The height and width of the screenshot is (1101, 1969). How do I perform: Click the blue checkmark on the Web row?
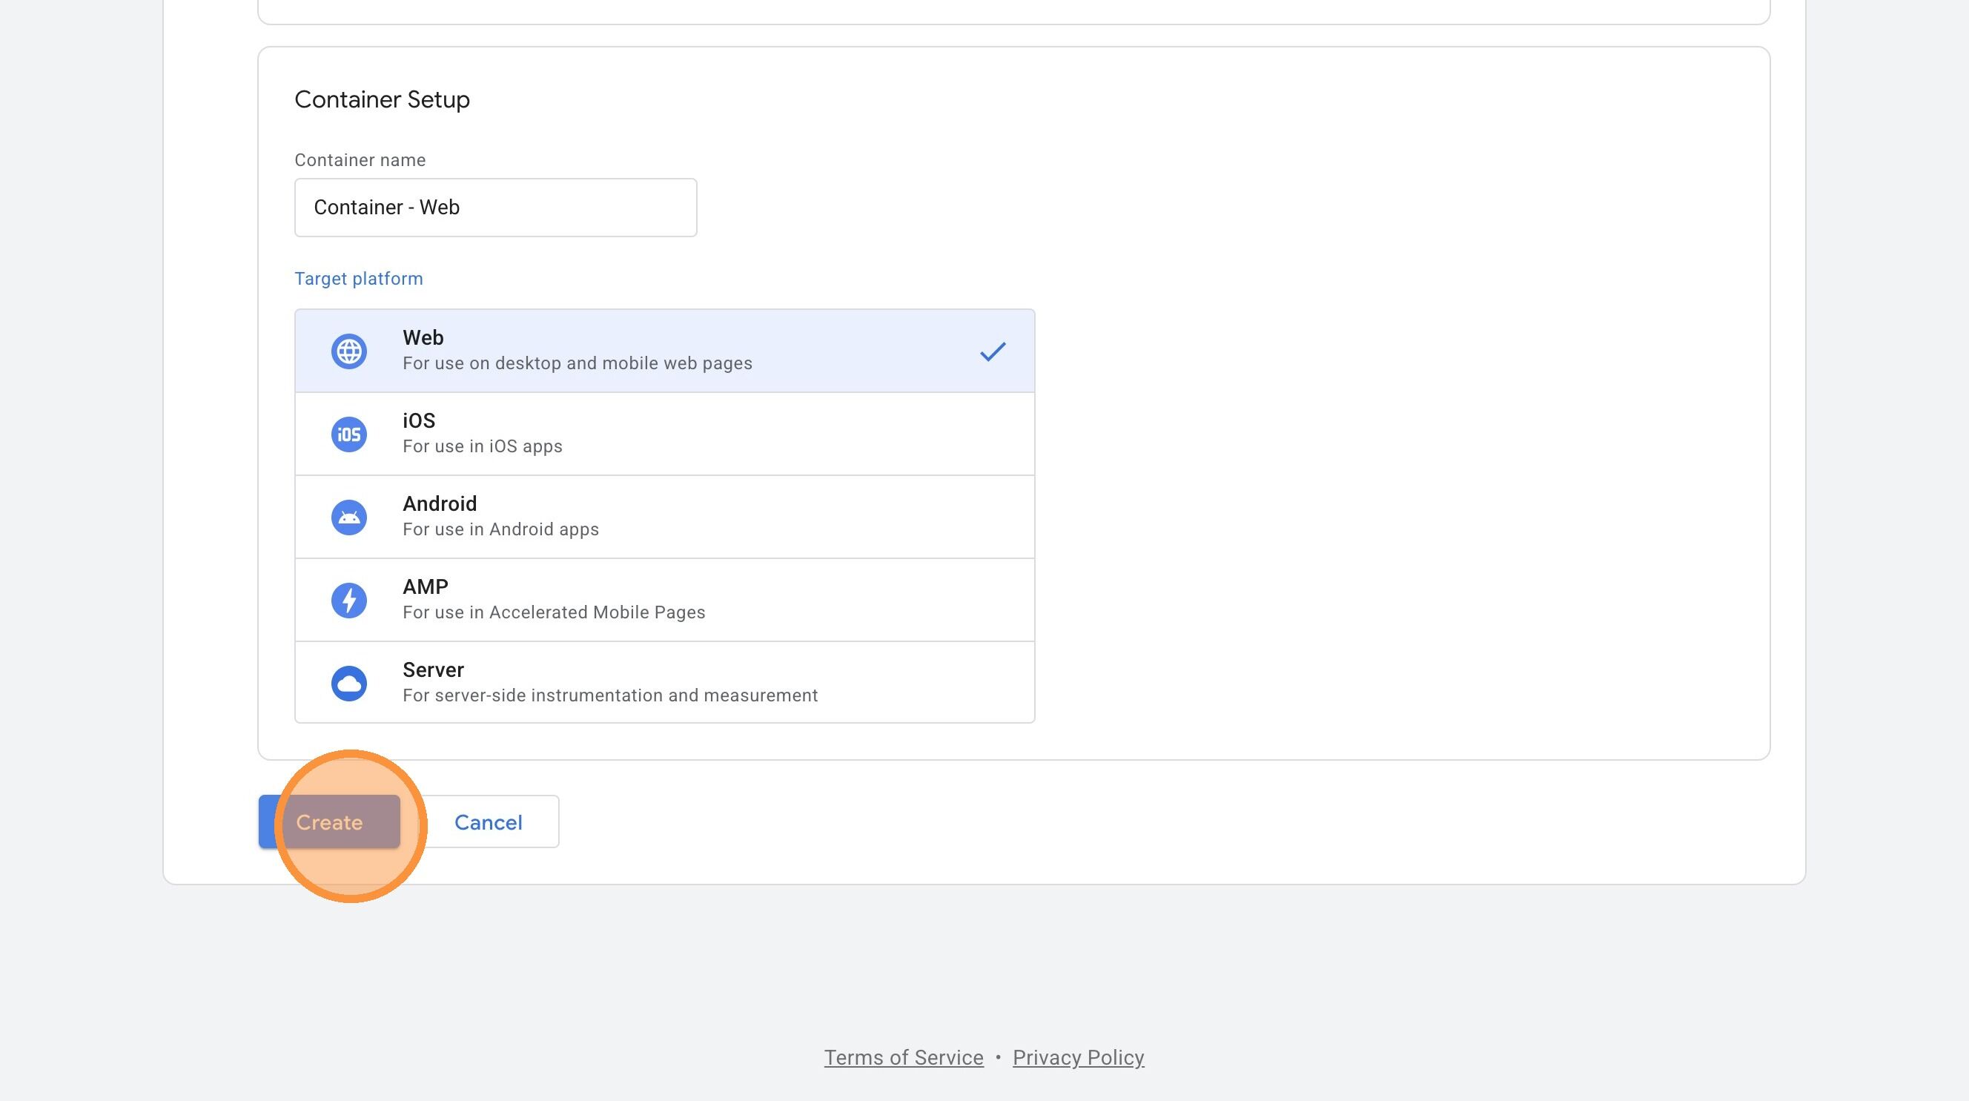click(x=992, y=351)
